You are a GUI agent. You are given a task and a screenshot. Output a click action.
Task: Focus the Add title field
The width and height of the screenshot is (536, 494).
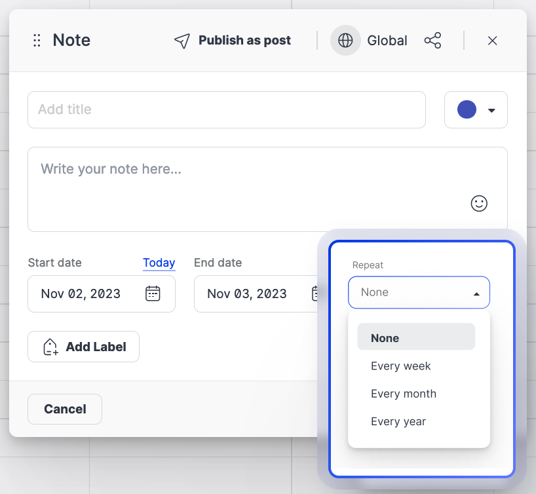click(226, 109)
